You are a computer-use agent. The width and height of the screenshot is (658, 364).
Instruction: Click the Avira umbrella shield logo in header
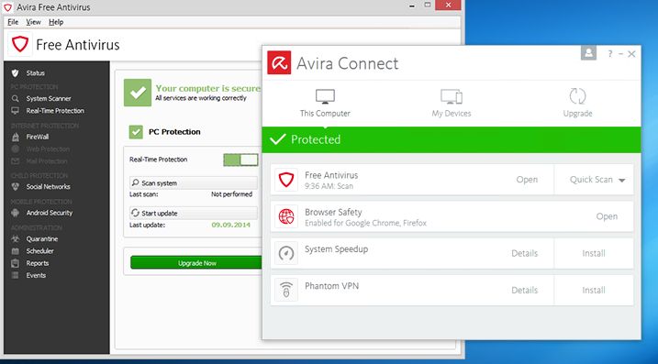(x=19, y=44)
